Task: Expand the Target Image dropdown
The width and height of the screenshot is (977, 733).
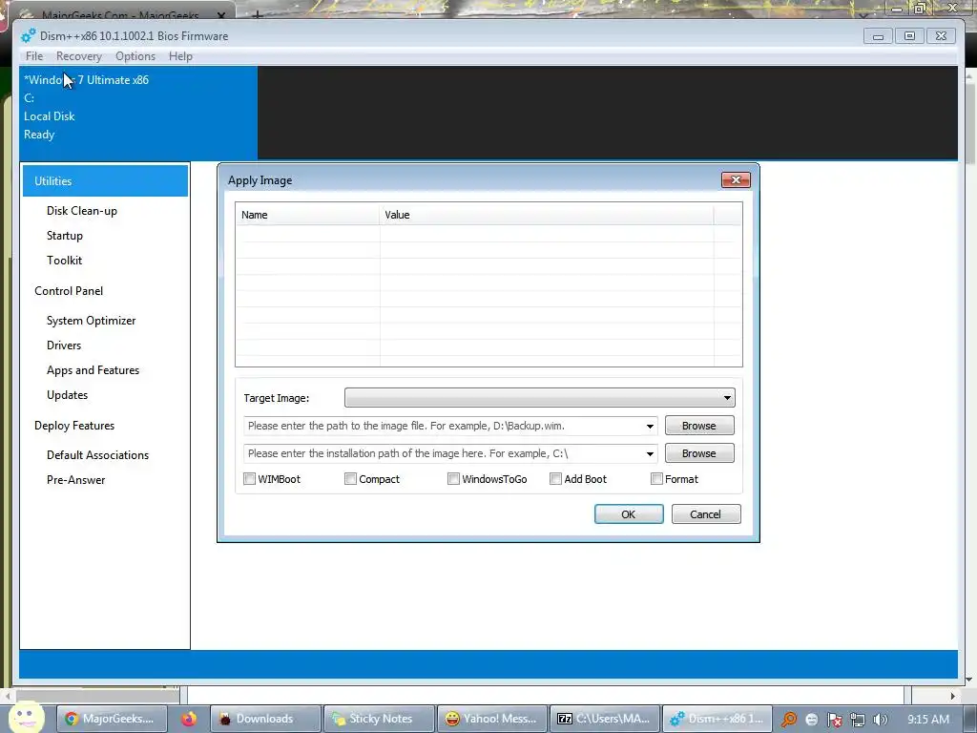Action: click(540, 398)
